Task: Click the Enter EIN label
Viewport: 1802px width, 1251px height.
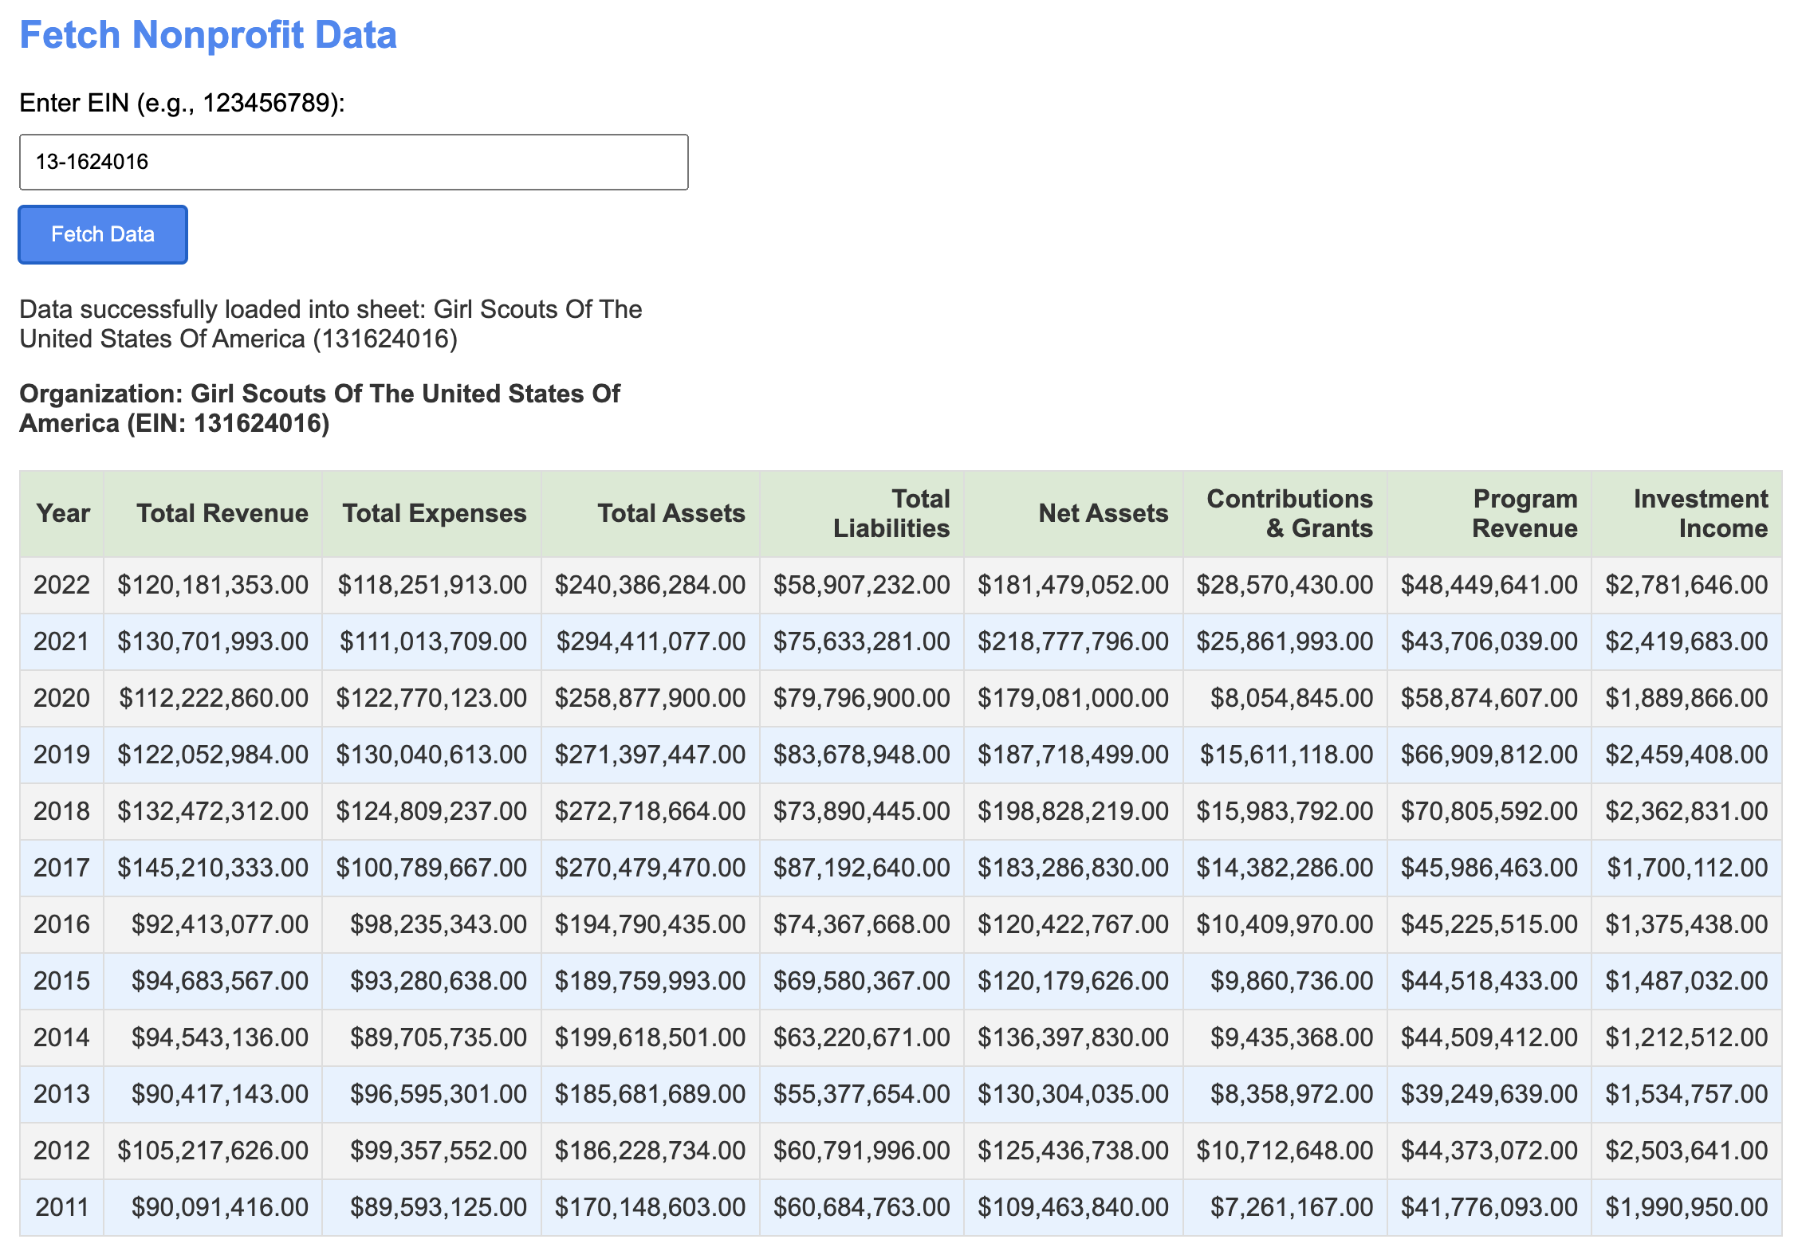Action: pyautogui.click(x=182, y=103)
